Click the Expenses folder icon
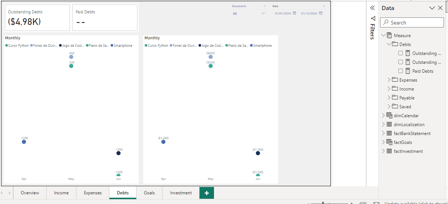This screenshot has height=204, width=448. pyautogui.click(x=395, y=80)
